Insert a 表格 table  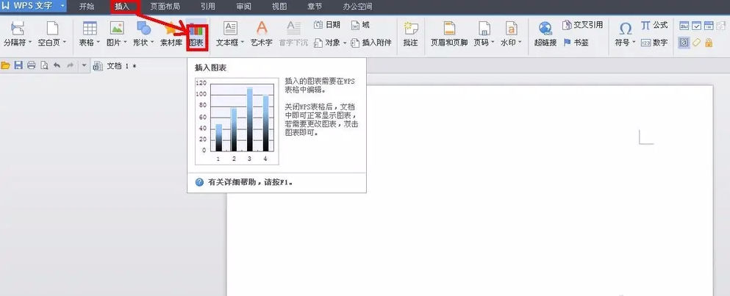coord(90,34)
